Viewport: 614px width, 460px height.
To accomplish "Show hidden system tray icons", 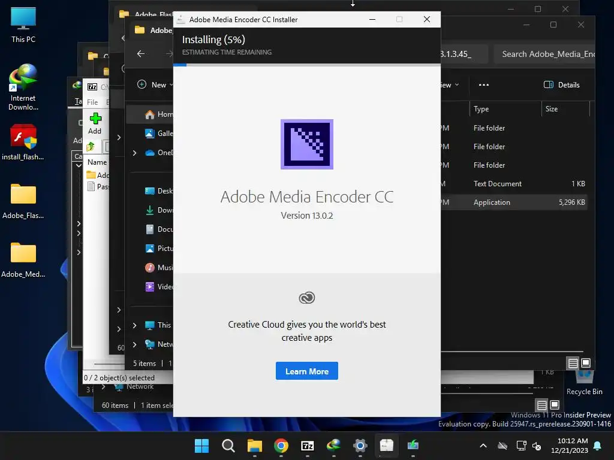I will [x=483, y=446].
